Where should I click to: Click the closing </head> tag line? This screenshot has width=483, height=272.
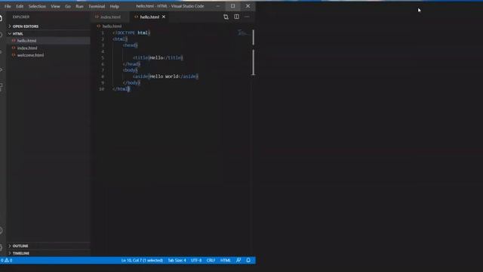coord(131,63)
